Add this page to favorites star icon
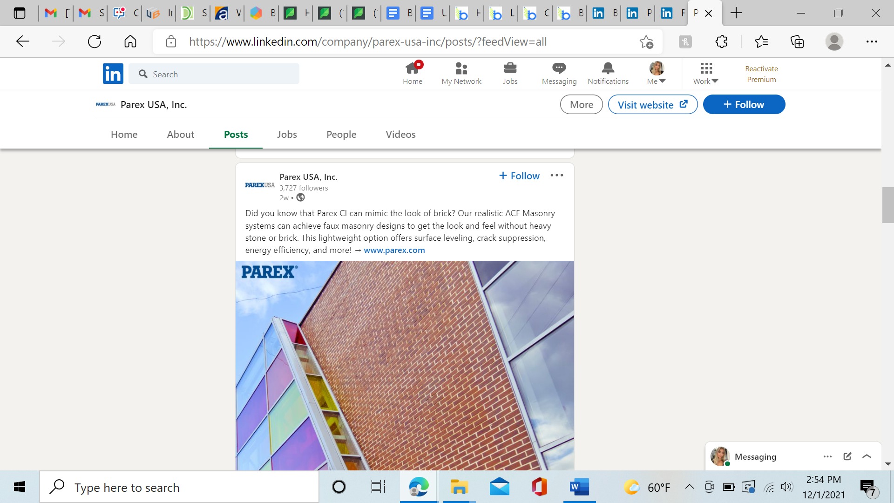 646,42
